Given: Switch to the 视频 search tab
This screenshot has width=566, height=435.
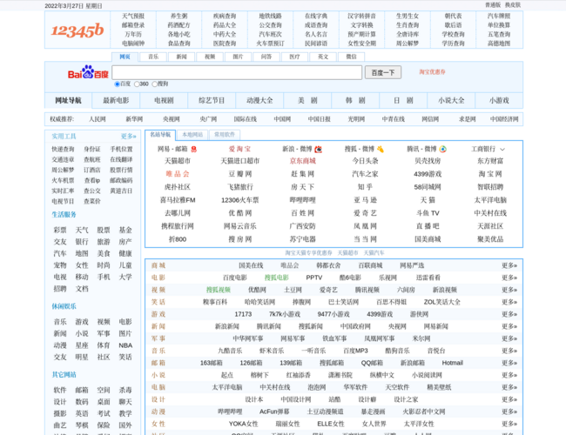Looking at the screenshot, I should [x=210, y=57].
